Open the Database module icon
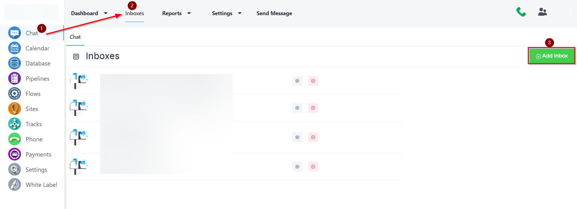 pyautogui.click(x=14, y=63)
